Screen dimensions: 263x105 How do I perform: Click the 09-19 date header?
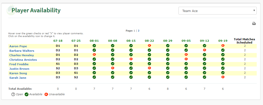[x=223, y=41]
